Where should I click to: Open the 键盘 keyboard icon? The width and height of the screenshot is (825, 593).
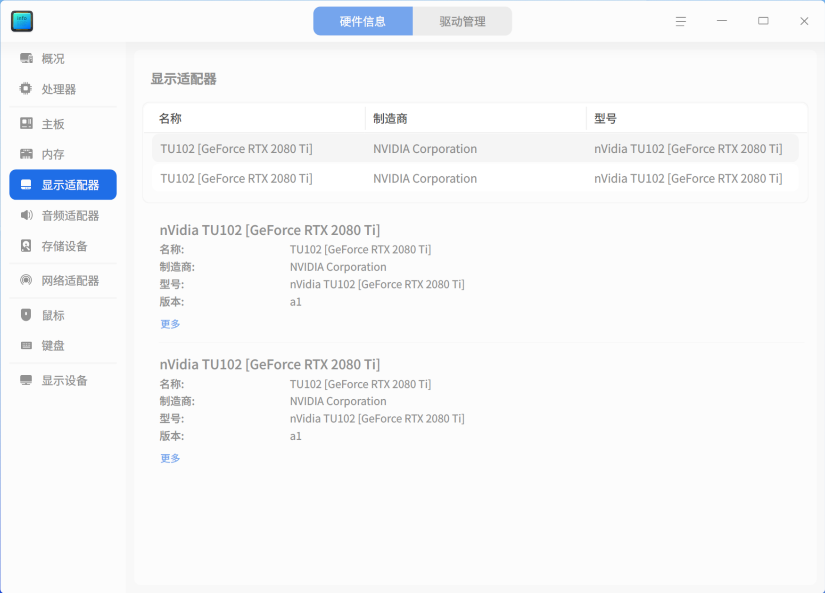(x=26, y=346)
